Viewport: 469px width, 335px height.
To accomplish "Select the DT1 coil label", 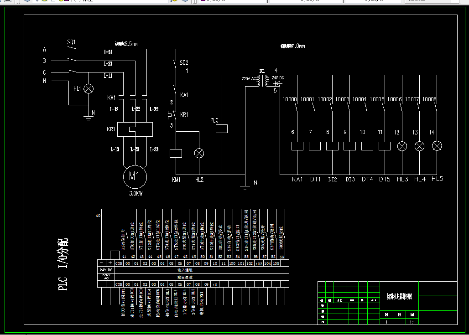I will pyautogui.click(x=315, y=179).
